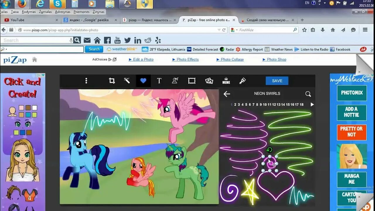Screen dimensions: 375x211
Task: Open the mail envelope icon in toolbar
Action: tap(87, 40)
